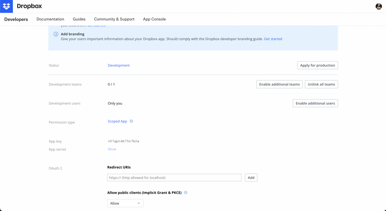The image size is (386, 211).
Task: Show the App secret
Action: point(112,149)
